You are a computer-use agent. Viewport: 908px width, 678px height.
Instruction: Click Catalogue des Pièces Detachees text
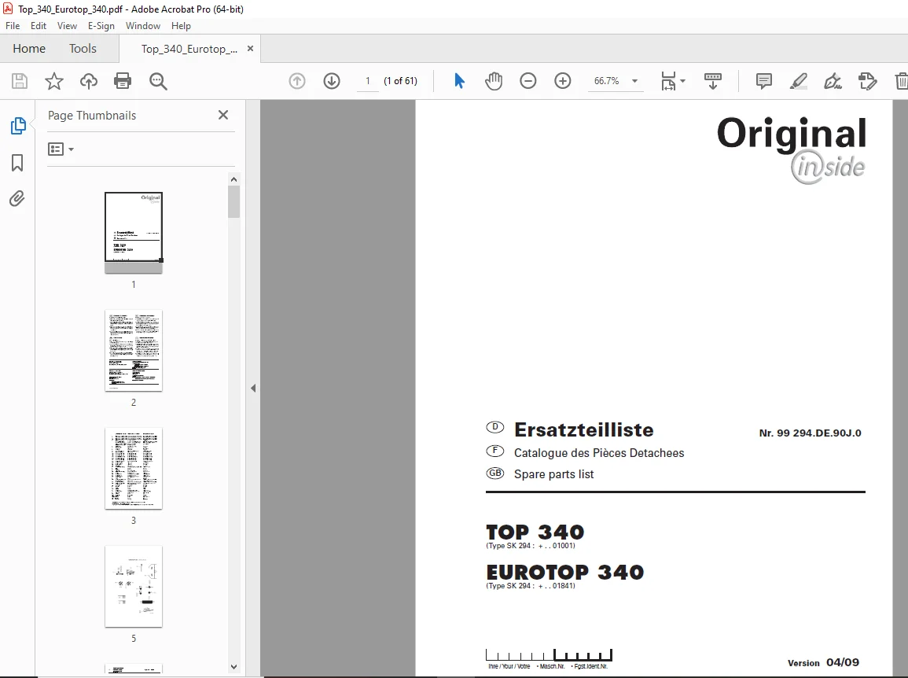click(x=599, y=453)
